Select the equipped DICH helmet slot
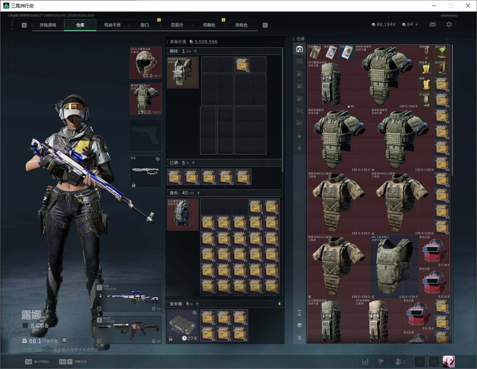 click(145, 62)
